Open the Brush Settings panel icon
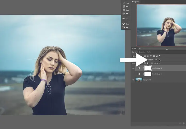The height and width of the screenshot is (129, 186). [x=123, y=24]
